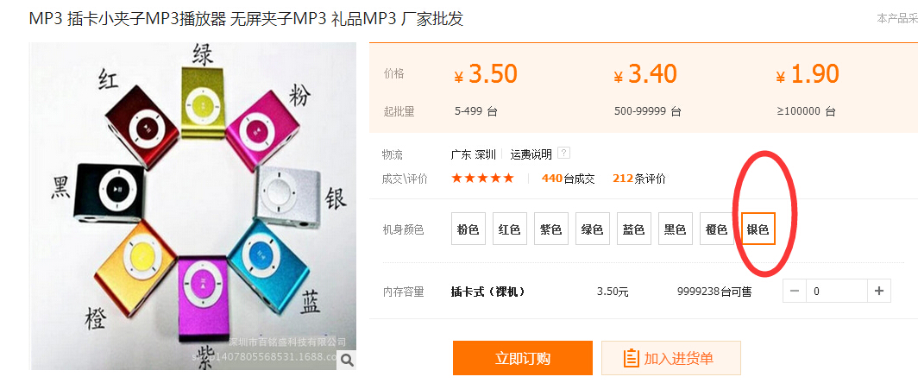Image resolution: width=918 pixels, height=383 pixels.
Task: Click the 立即订购 order button
Action: (522, 358)
